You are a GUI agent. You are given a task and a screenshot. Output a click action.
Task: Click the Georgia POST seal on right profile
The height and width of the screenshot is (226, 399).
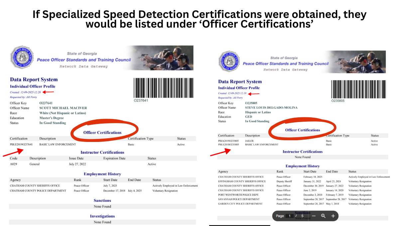click(229, 62)
